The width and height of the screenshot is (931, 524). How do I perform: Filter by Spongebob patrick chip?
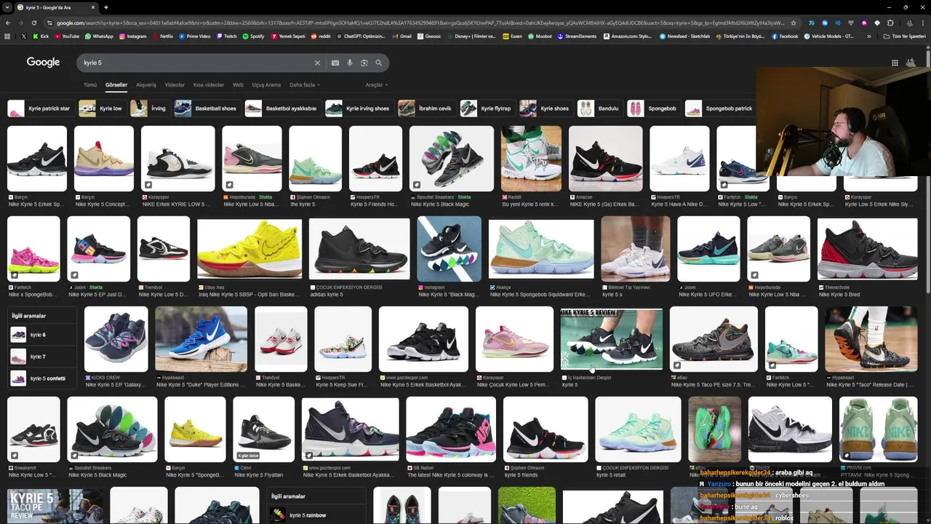(720, 108)
